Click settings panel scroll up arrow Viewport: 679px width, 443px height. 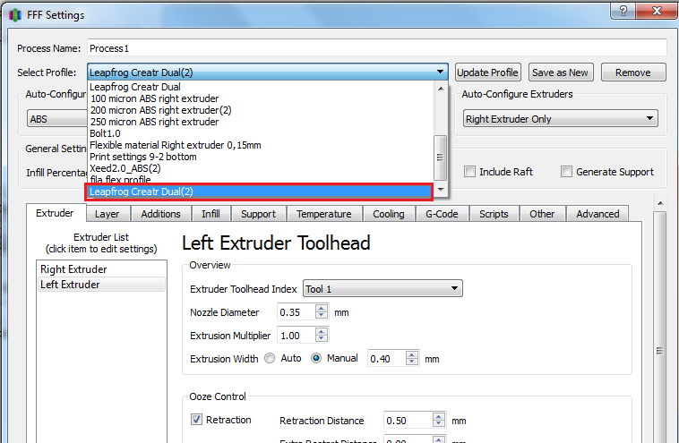[x=660, y=202]
